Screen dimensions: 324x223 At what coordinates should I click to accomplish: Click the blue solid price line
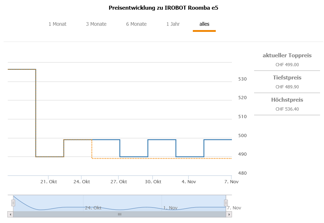[161, 140]
